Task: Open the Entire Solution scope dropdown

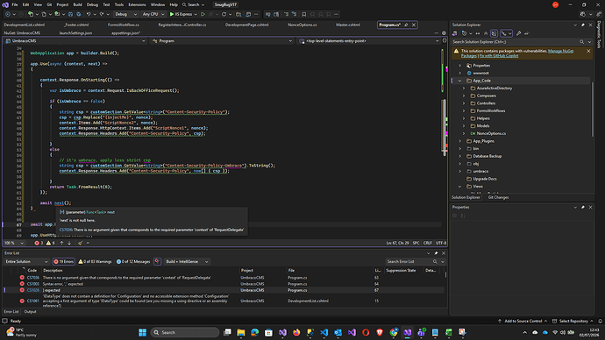Action: (26, 261)
